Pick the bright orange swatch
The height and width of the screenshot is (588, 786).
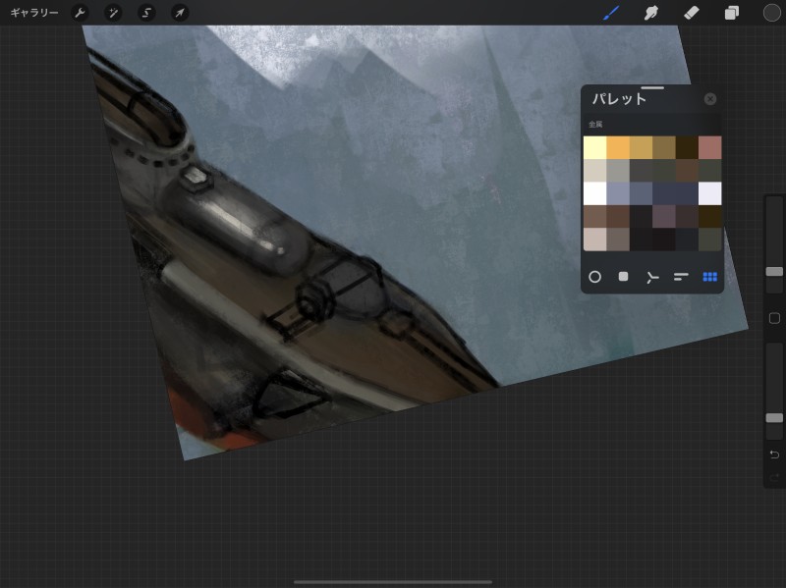pyautogui.click(x=618, y=147)
